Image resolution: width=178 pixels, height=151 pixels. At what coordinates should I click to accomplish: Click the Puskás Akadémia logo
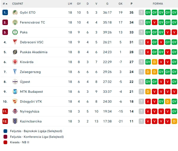[15, 52]
